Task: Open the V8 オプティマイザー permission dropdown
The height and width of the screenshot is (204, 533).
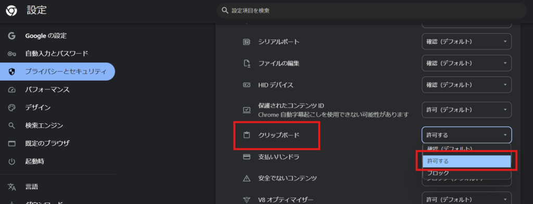Action: pyautogui.click(x=467, y=199)
